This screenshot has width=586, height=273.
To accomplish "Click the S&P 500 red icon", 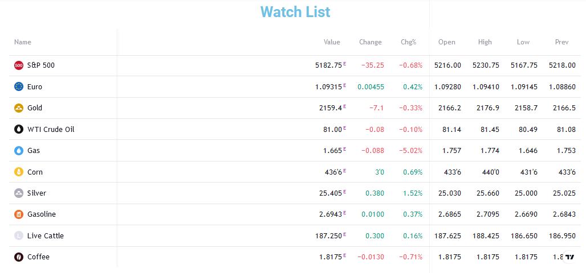I will pyautogui.click(x=19, y=65).
